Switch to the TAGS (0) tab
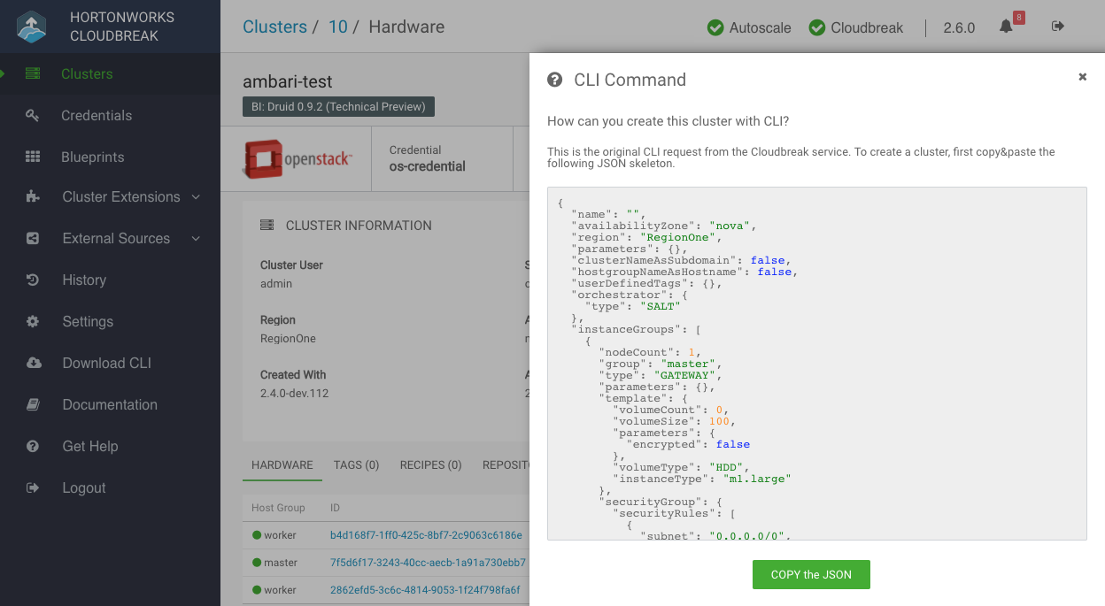Screen dimensions: 1105x606 click(x=356, y=464)
